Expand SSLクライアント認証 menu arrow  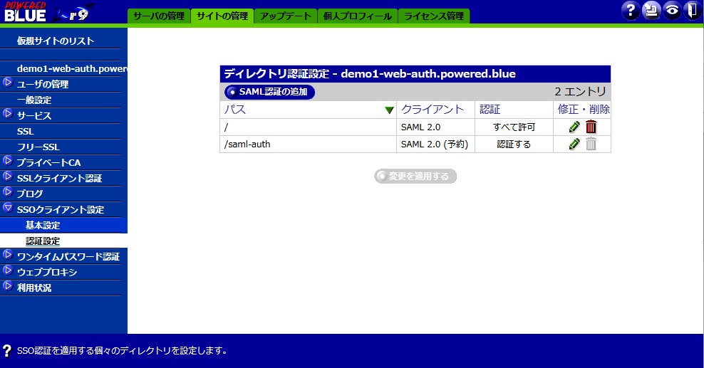click(x=8, y=176)
